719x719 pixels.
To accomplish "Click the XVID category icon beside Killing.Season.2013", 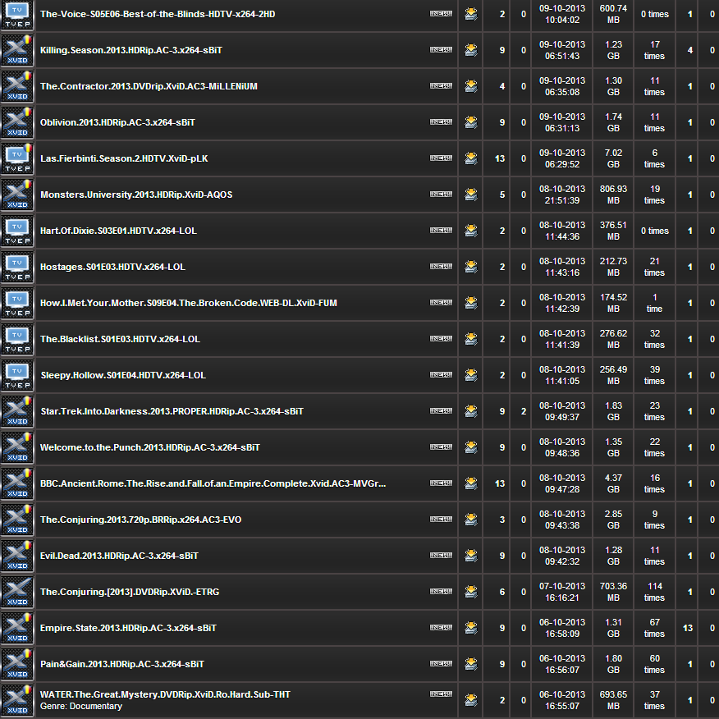I will click(x=17, y=50).
